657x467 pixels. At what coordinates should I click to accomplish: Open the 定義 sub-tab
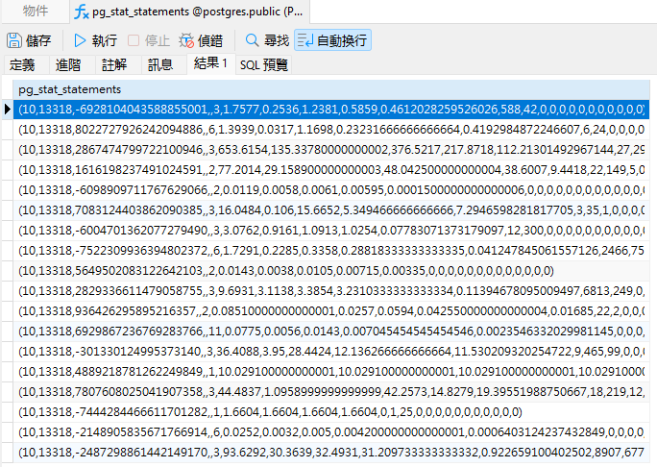tap(22, 64)
